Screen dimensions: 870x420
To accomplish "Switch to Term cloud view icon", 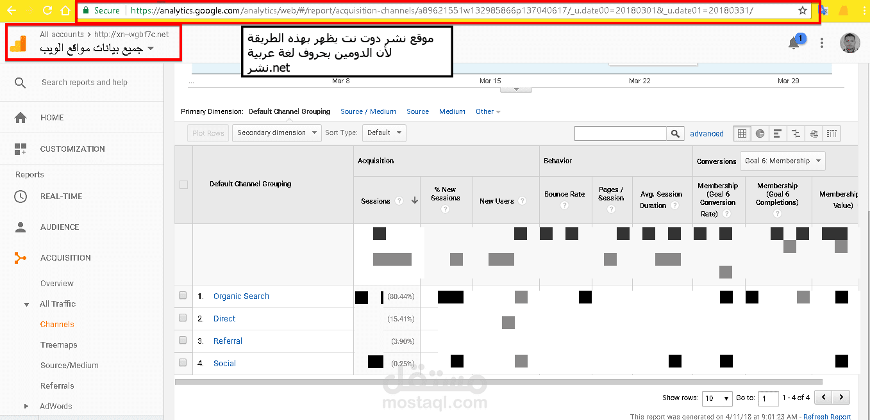I will pos(814,133).
